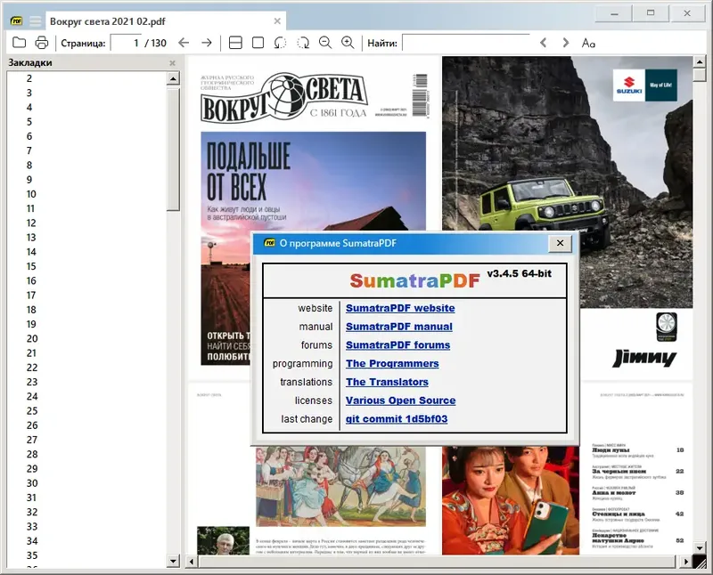Open The Programmers link
The image size is (713, 575).
392,364
